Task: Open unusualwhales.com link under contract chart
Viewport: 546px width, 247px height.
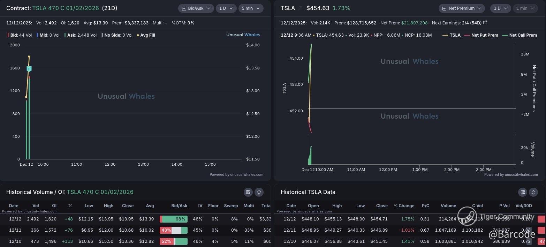Action: click(x=247, y=174)
